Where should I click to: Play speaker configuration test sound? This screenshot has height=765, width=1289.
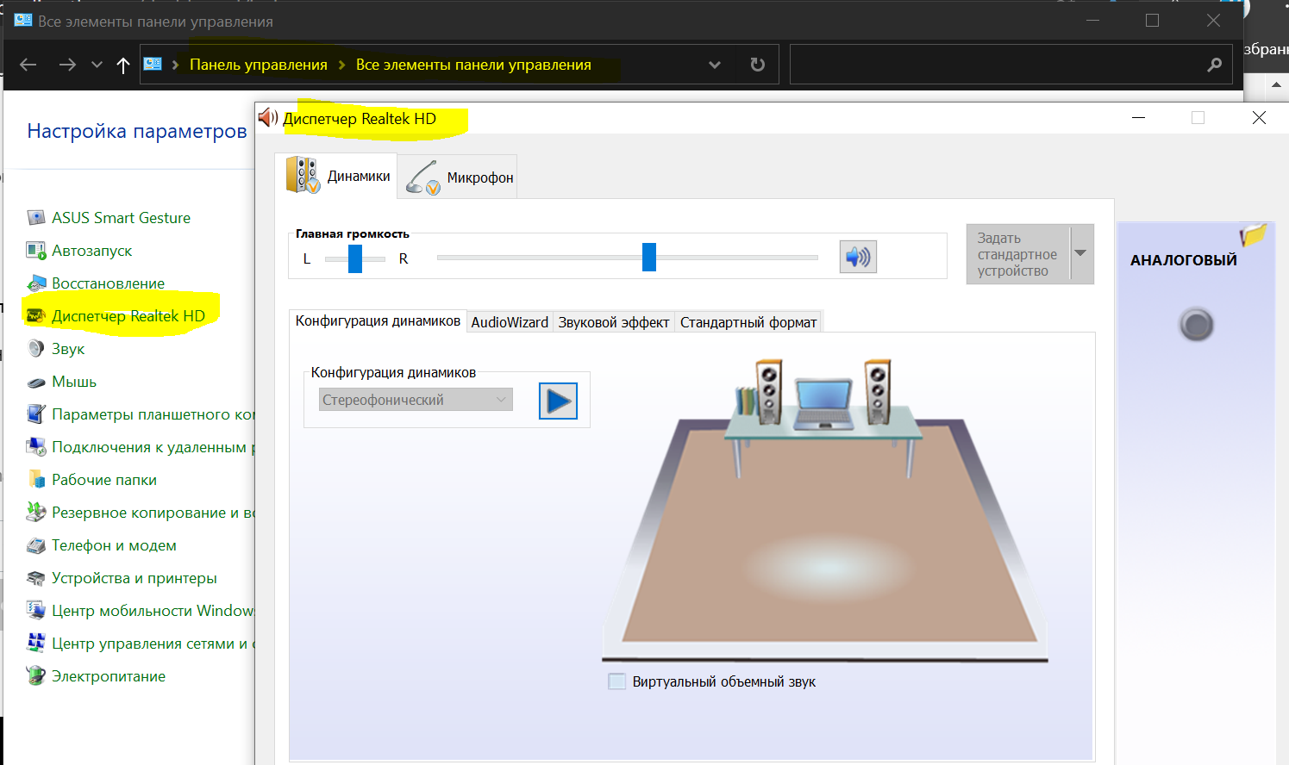click(x=558, y=401)
